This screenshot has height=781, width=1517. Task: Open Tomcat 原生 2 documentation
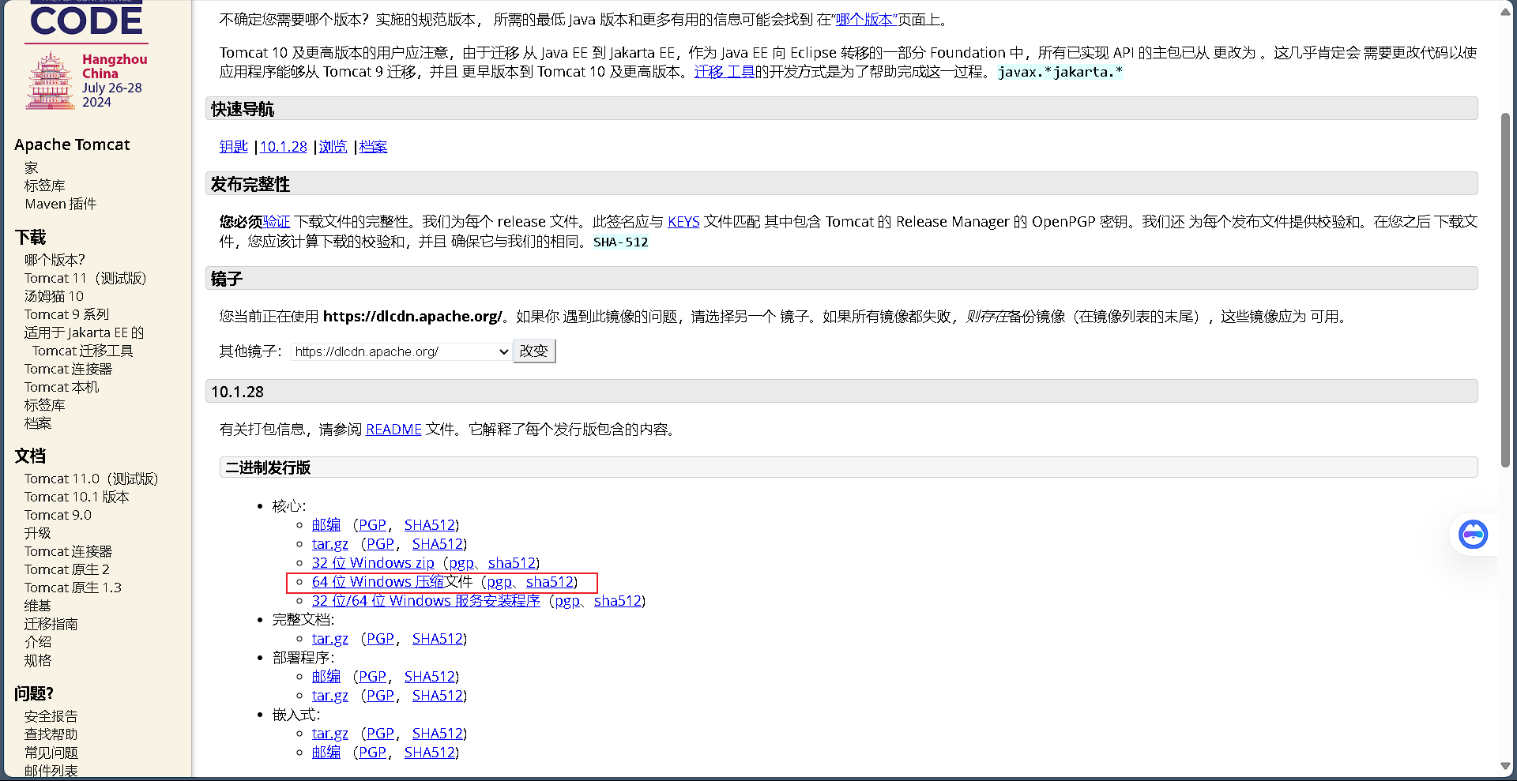tap(67, 570)
